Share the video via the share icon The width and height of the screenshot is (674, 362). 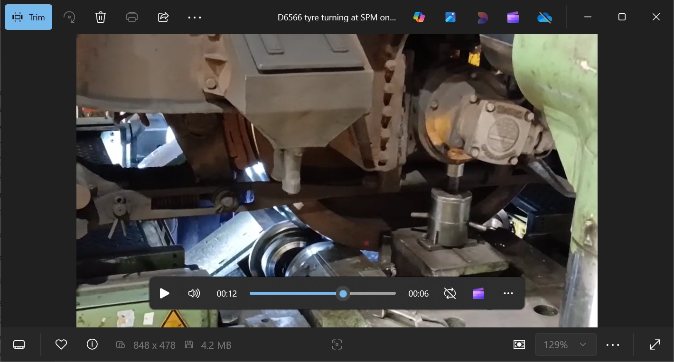click(x=163, y=17)
